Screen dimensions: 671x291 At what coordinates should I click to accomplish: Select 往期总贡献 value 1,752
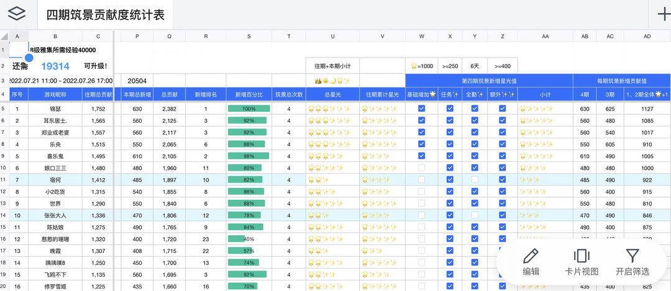[98, 109]
